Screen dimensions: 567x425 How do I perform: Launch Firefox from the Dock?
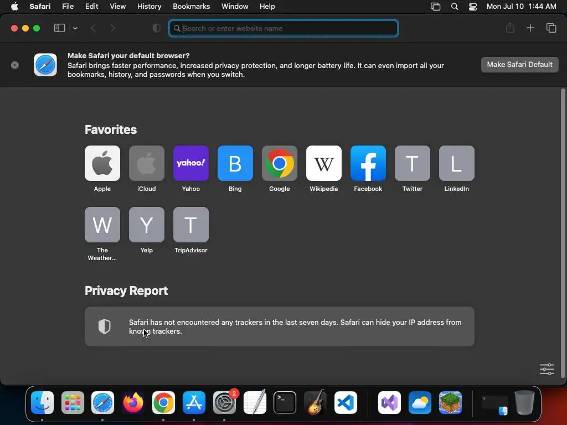coord(133,402)
